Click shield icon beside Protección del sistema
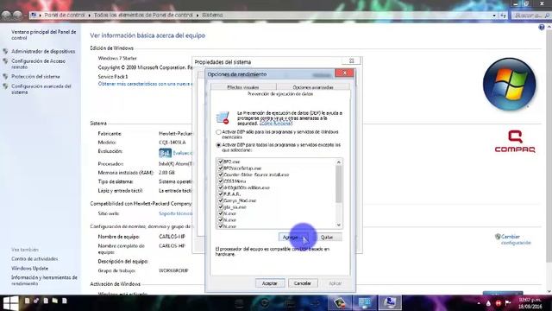552x311 pixels. (5, 77)
